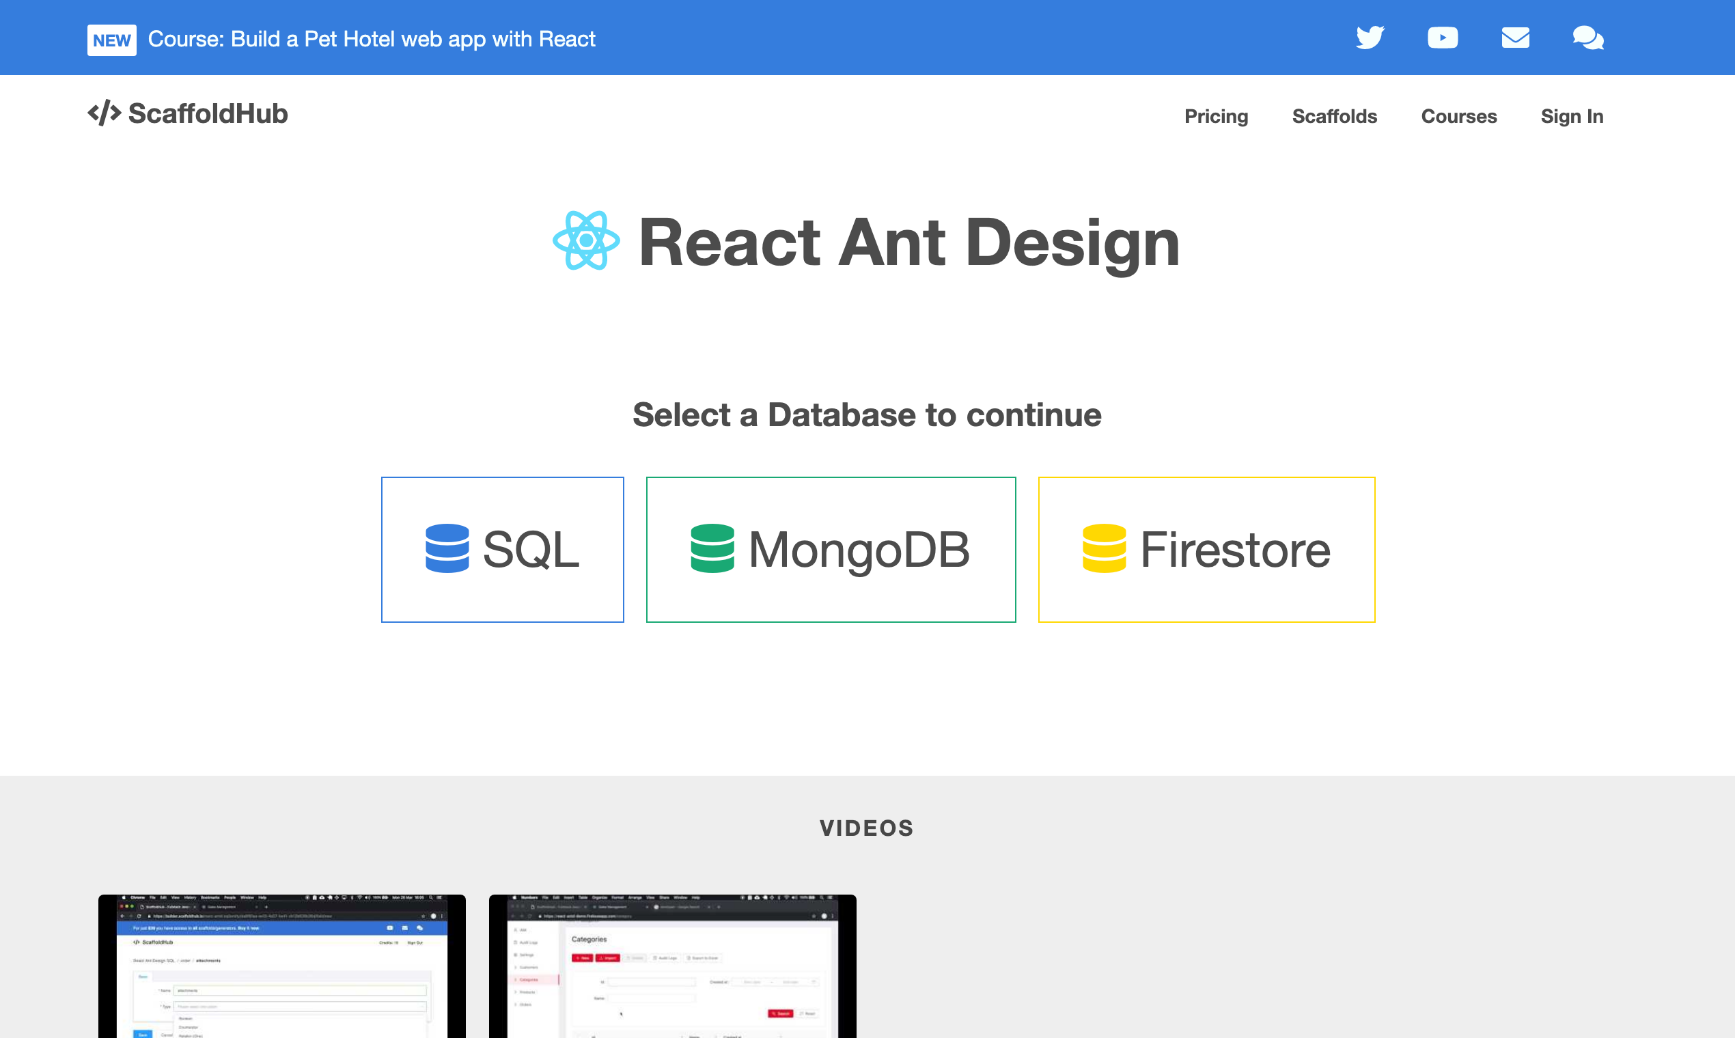This screenshot has height=1038, width=1735.
Task: Click the React atom logo icon
Action: pos(586,240)
